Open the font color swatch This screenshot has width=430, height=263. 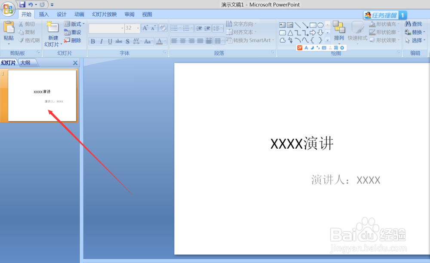[x=160, y=41]
